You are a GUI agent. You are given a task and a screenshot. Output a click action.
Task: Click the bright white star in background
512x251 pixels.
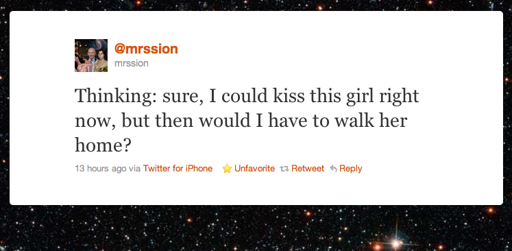(397, 243)
